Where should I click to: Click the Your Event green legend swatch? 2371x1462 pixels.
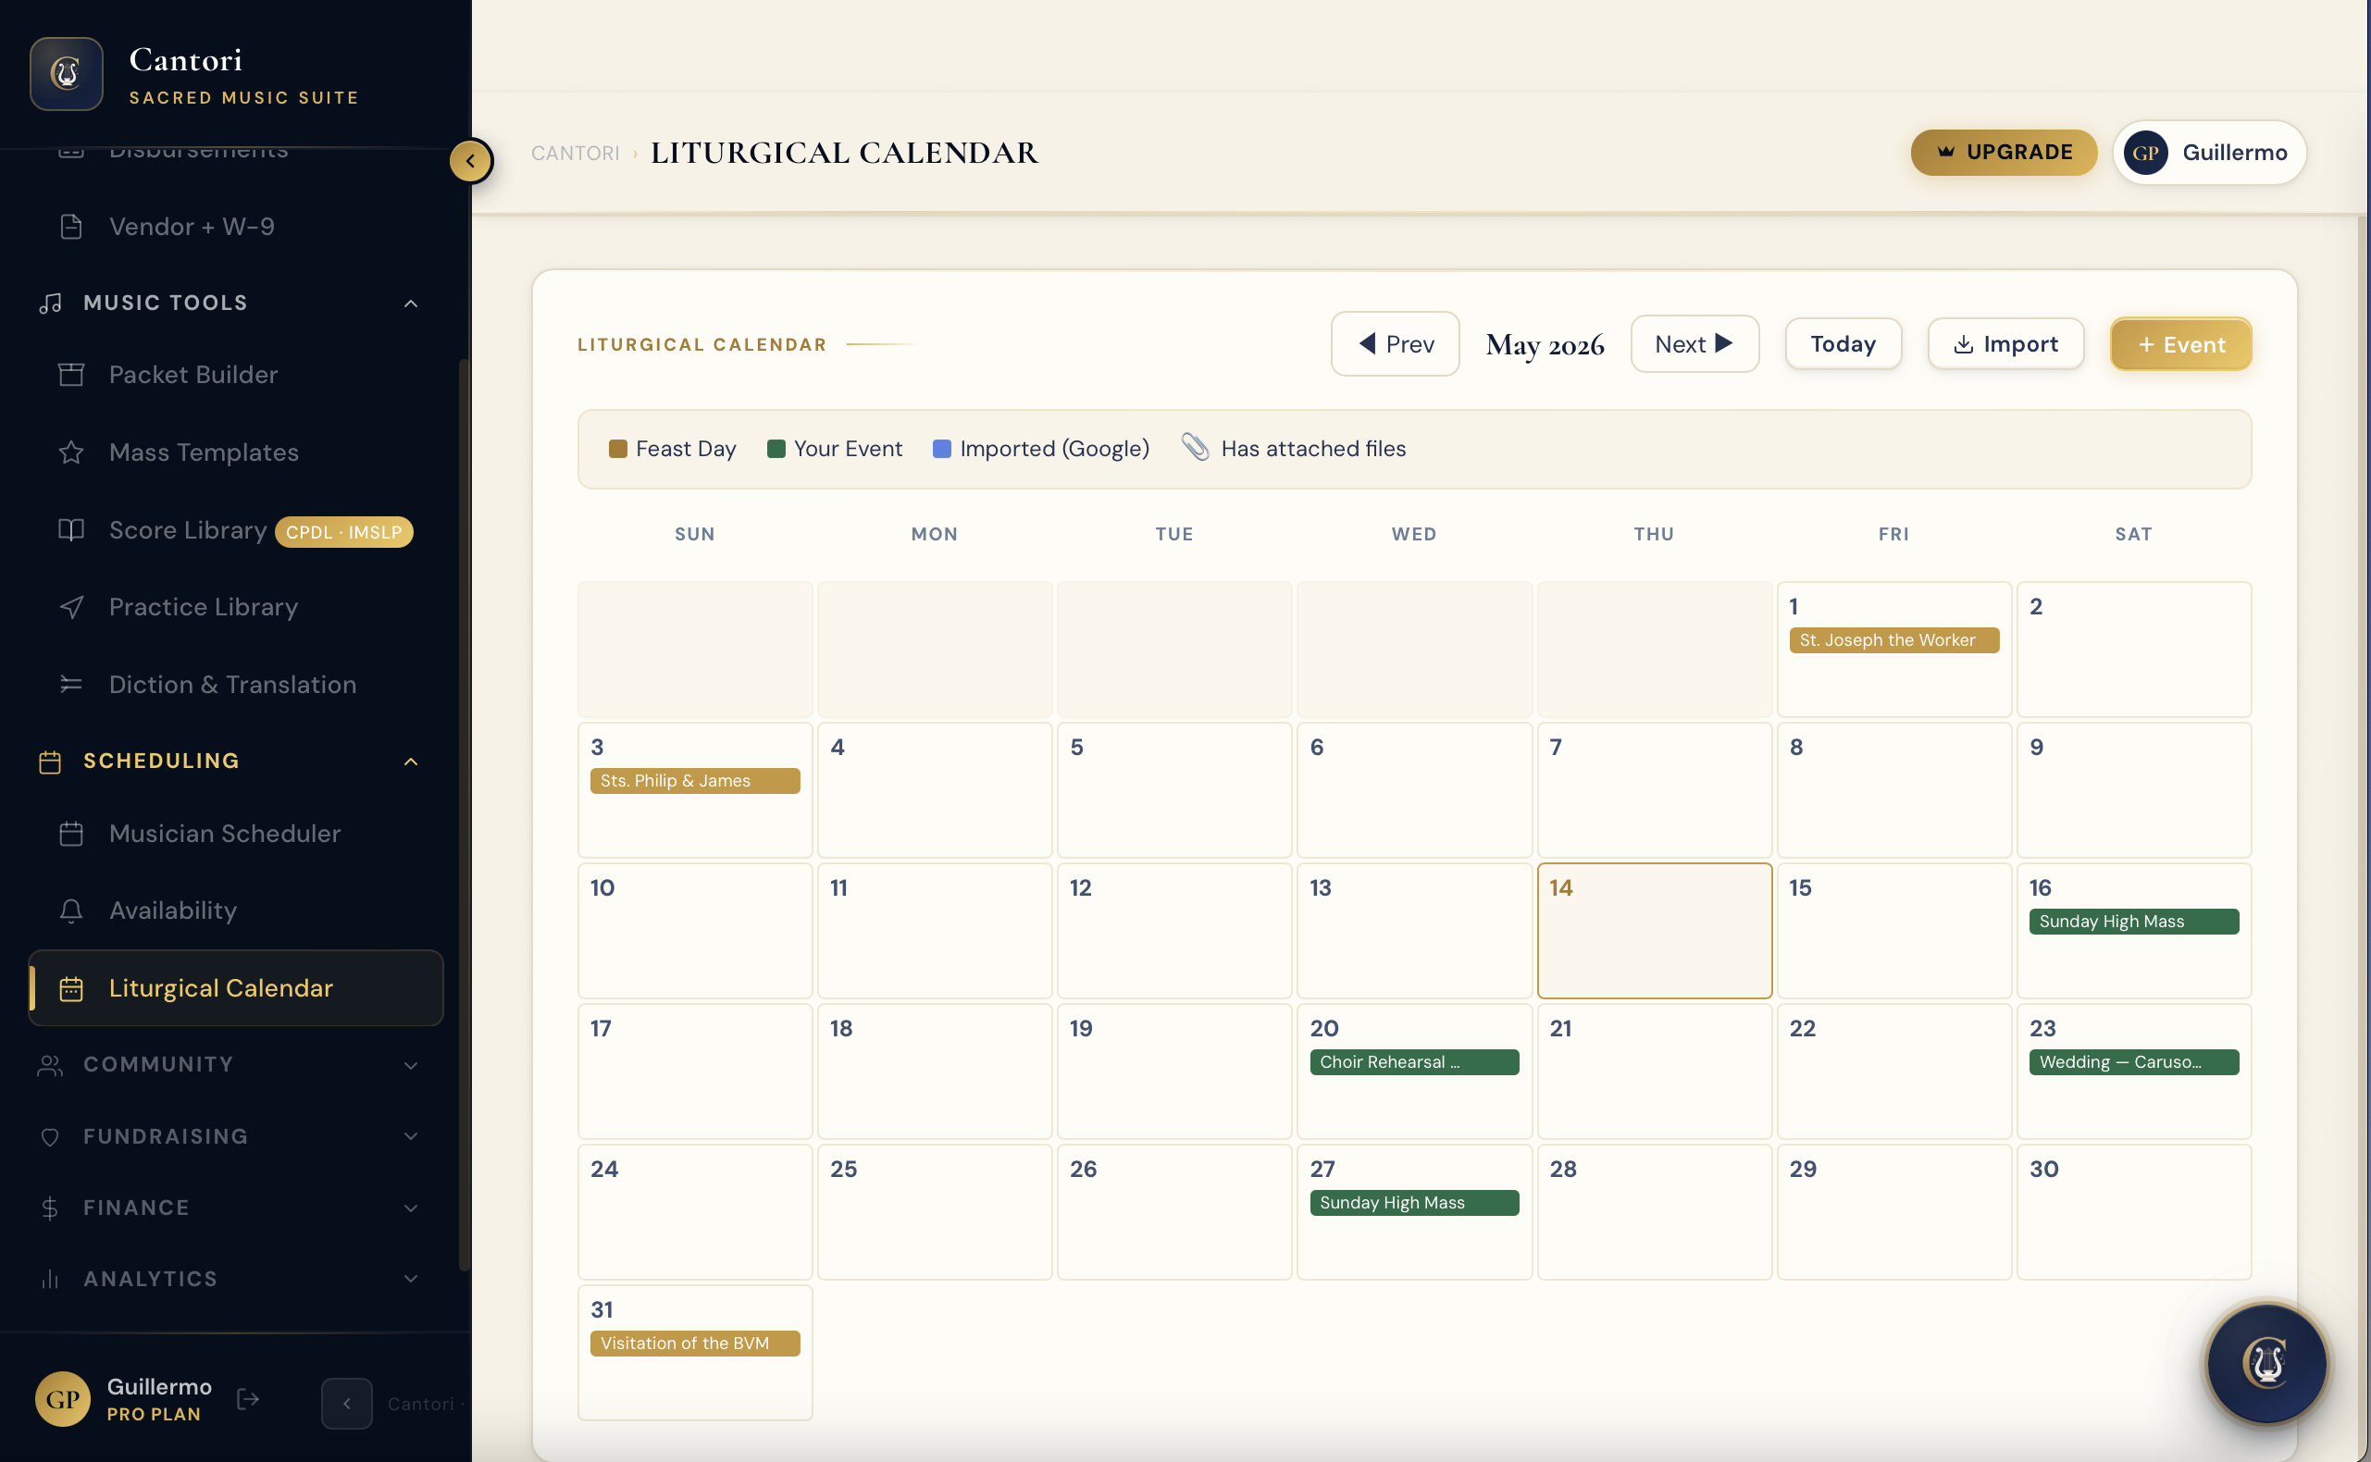coord(776,449)
